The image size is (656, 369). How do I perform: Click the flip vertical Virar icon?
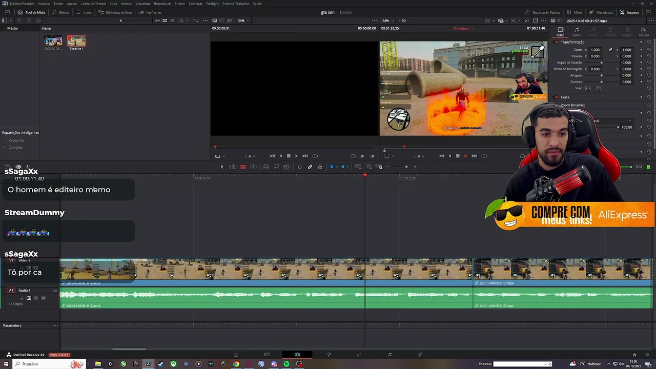point(598,89)
